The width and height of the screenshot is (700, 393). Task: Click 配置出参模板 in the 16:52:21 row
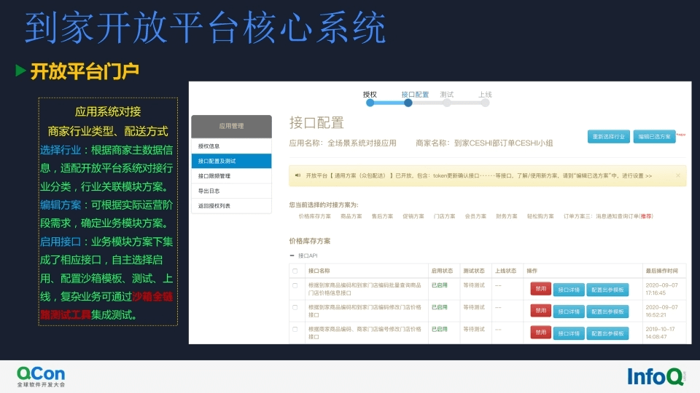pos(607,311)
